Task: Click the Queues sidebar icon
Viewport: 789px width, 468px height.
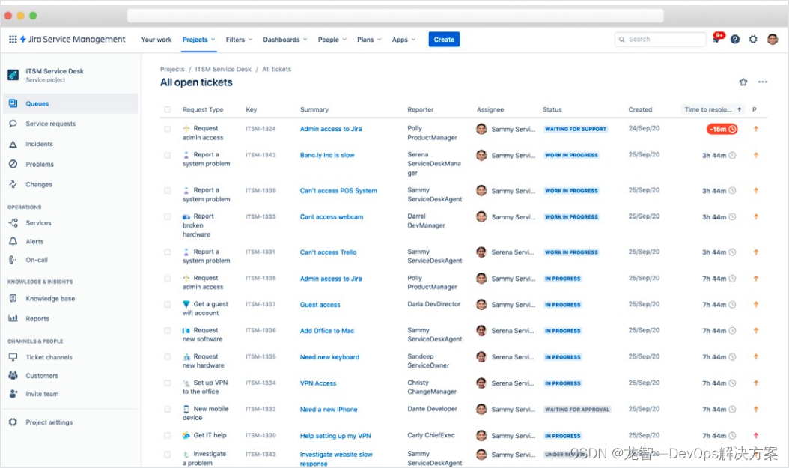Action: coord(13,103)
